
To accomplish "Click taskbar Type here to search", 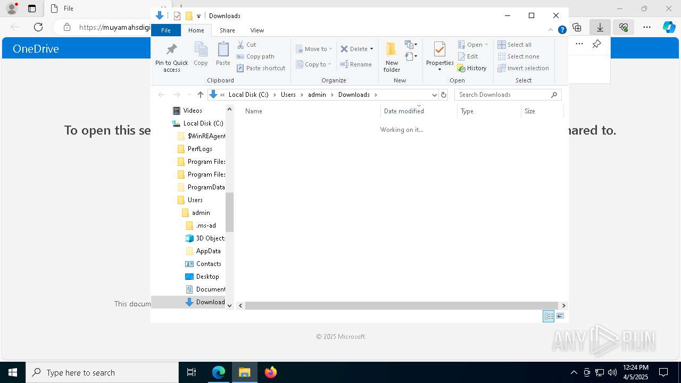I will click(x=102, y=372).
